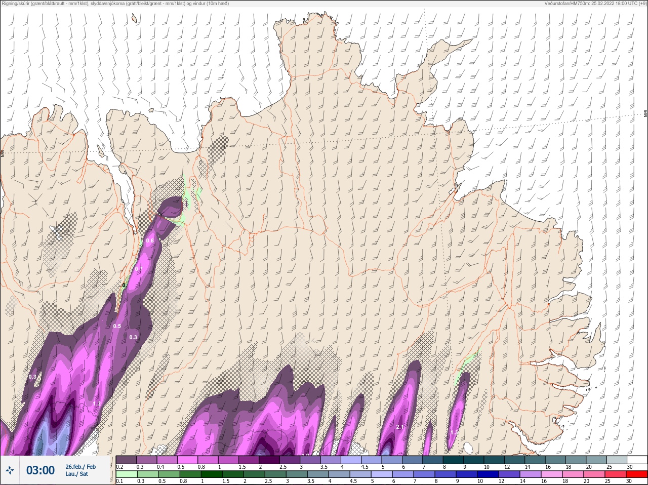Click the '0.7' precipitation value on the map
The height and width of the screenshot is (485, 648).
[139, 269]
